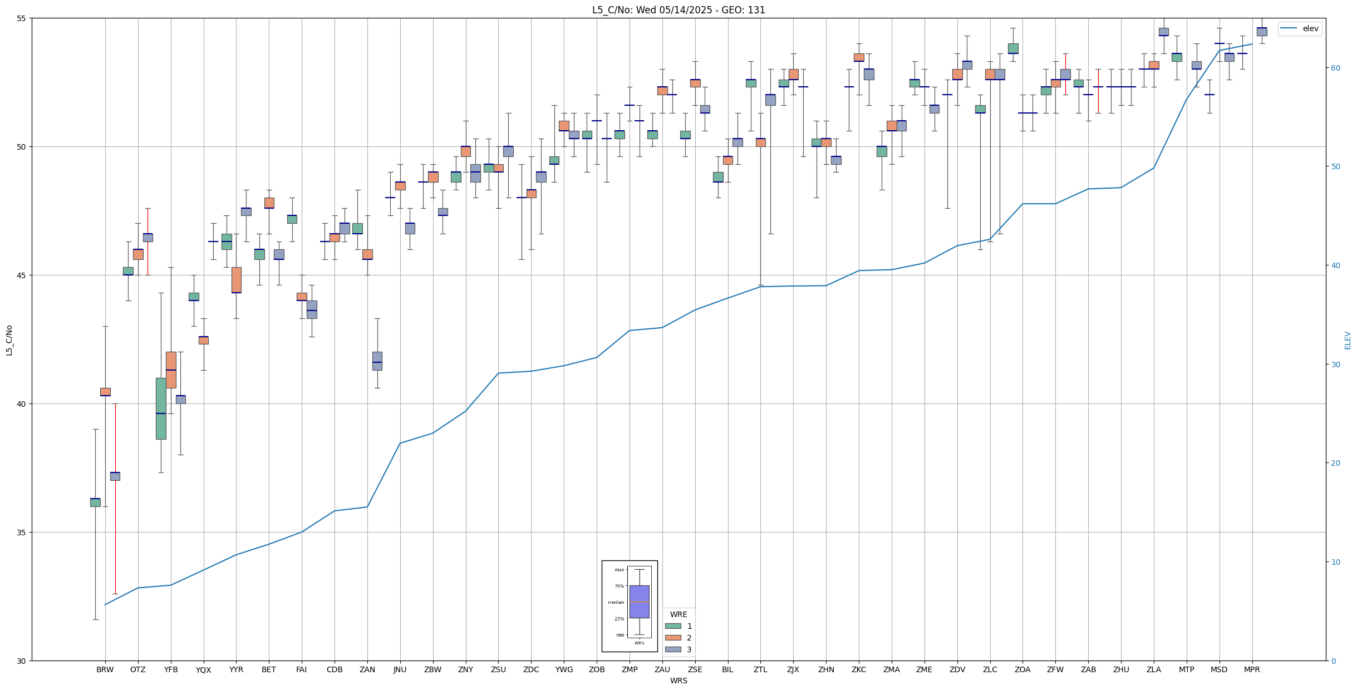Click the WRE legend title
1357x690 pixels.
(678, 615)
